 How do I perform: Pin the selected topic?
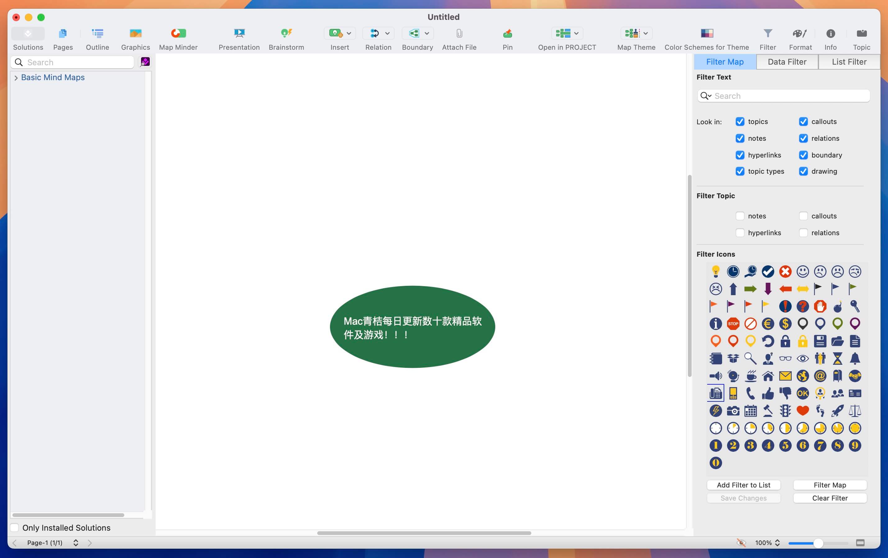[507, 37]
